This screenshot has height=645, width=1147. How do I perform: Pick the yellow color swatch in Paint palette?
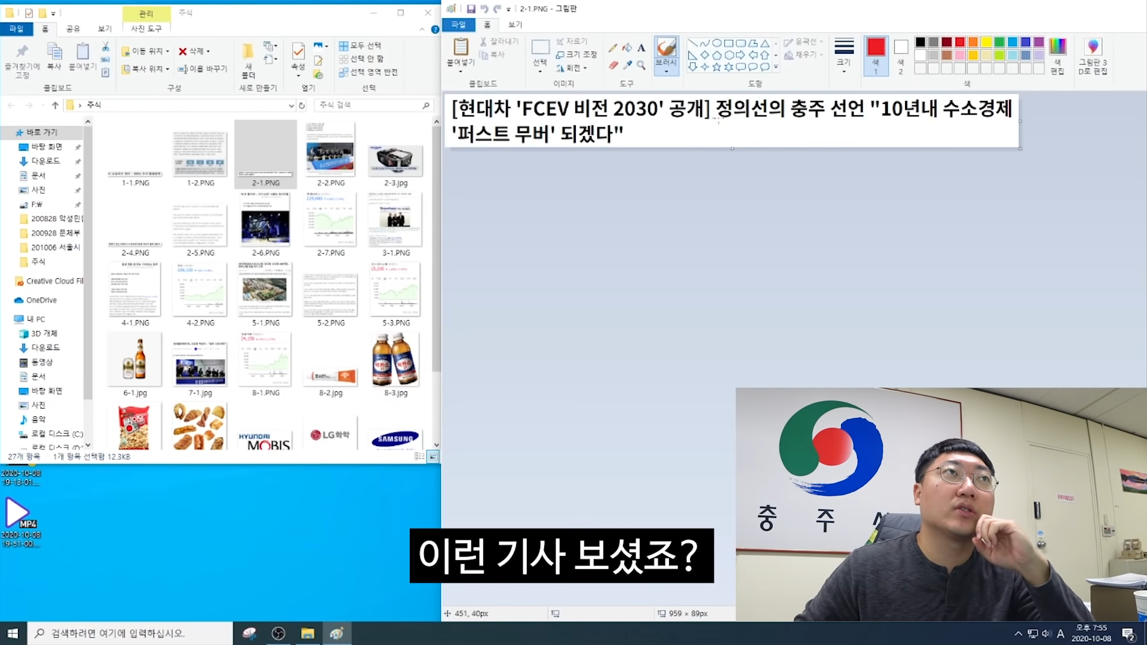click(x=986, y=42)
